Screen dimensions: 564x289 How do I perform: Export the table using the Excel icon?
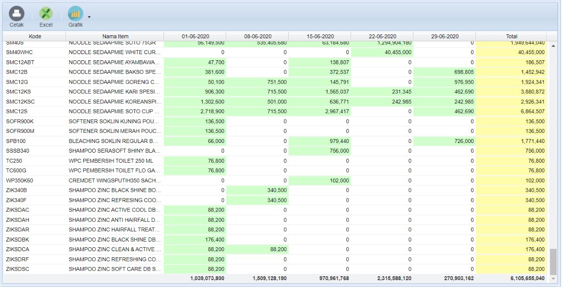coord(46,14)
